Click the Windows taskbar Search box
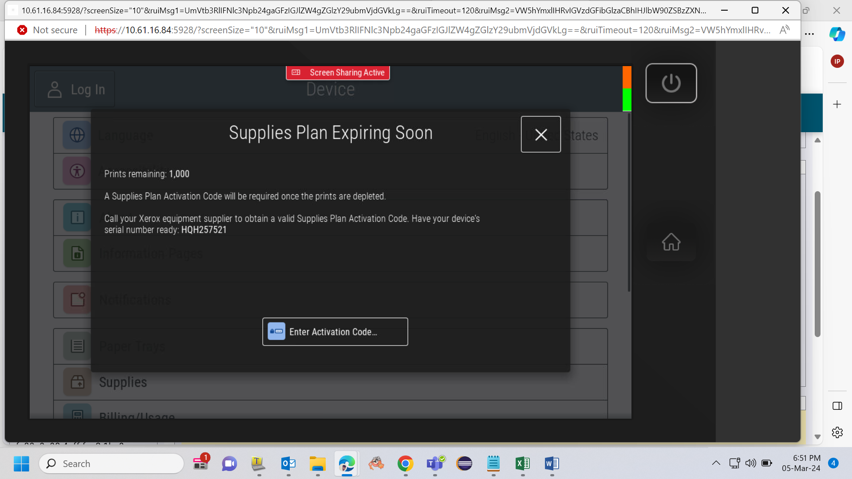Image resolution: width=852 pixels, height=479 pixels. [x=111, y=463]
